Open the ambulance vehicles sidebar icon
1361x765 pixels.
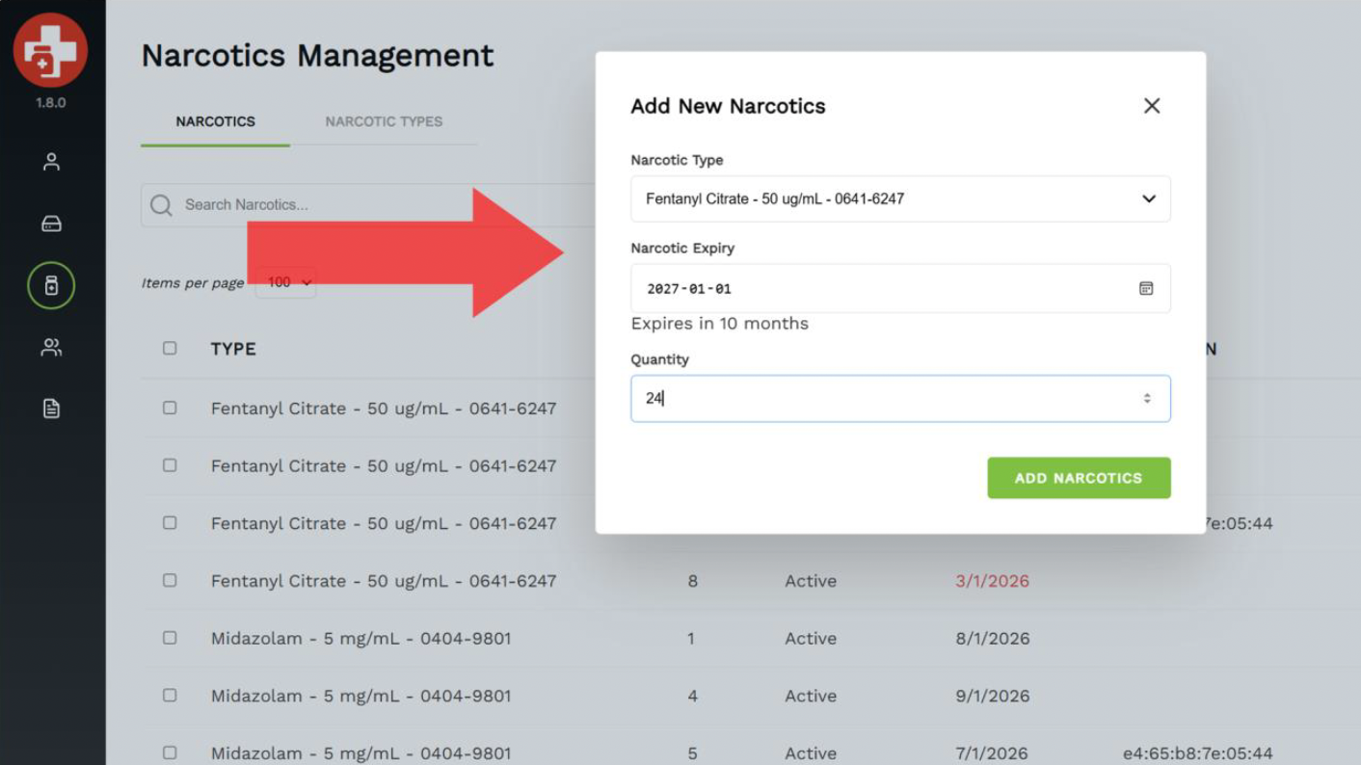51,224
